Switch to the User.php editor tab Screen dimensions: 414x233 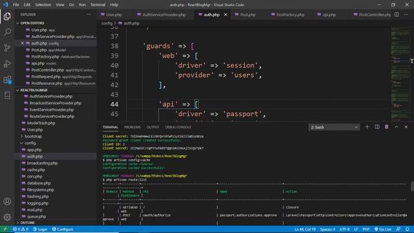(x=114, y=15)
